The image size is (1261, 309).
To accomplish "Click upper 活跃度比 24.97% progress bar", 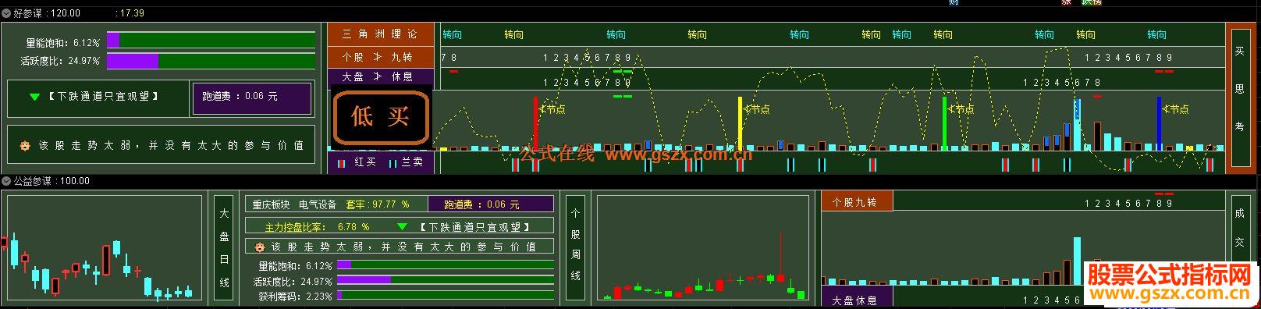I will click(x=211, y=61).
